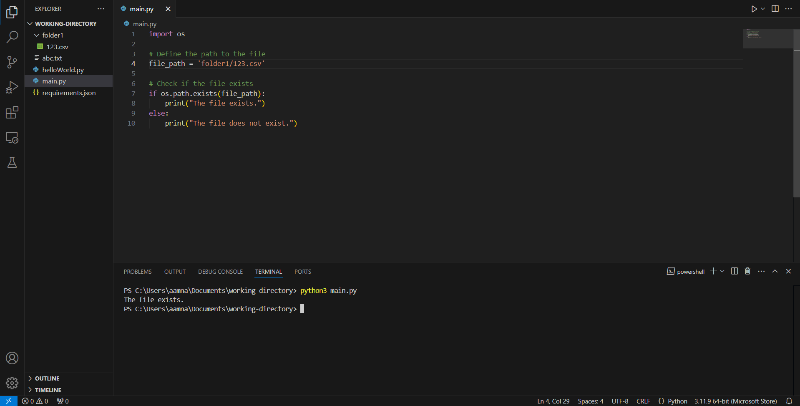Switch to the PROBLEMS tab
The width and height of the screenshot is (800, 406).
click(137, 272)
